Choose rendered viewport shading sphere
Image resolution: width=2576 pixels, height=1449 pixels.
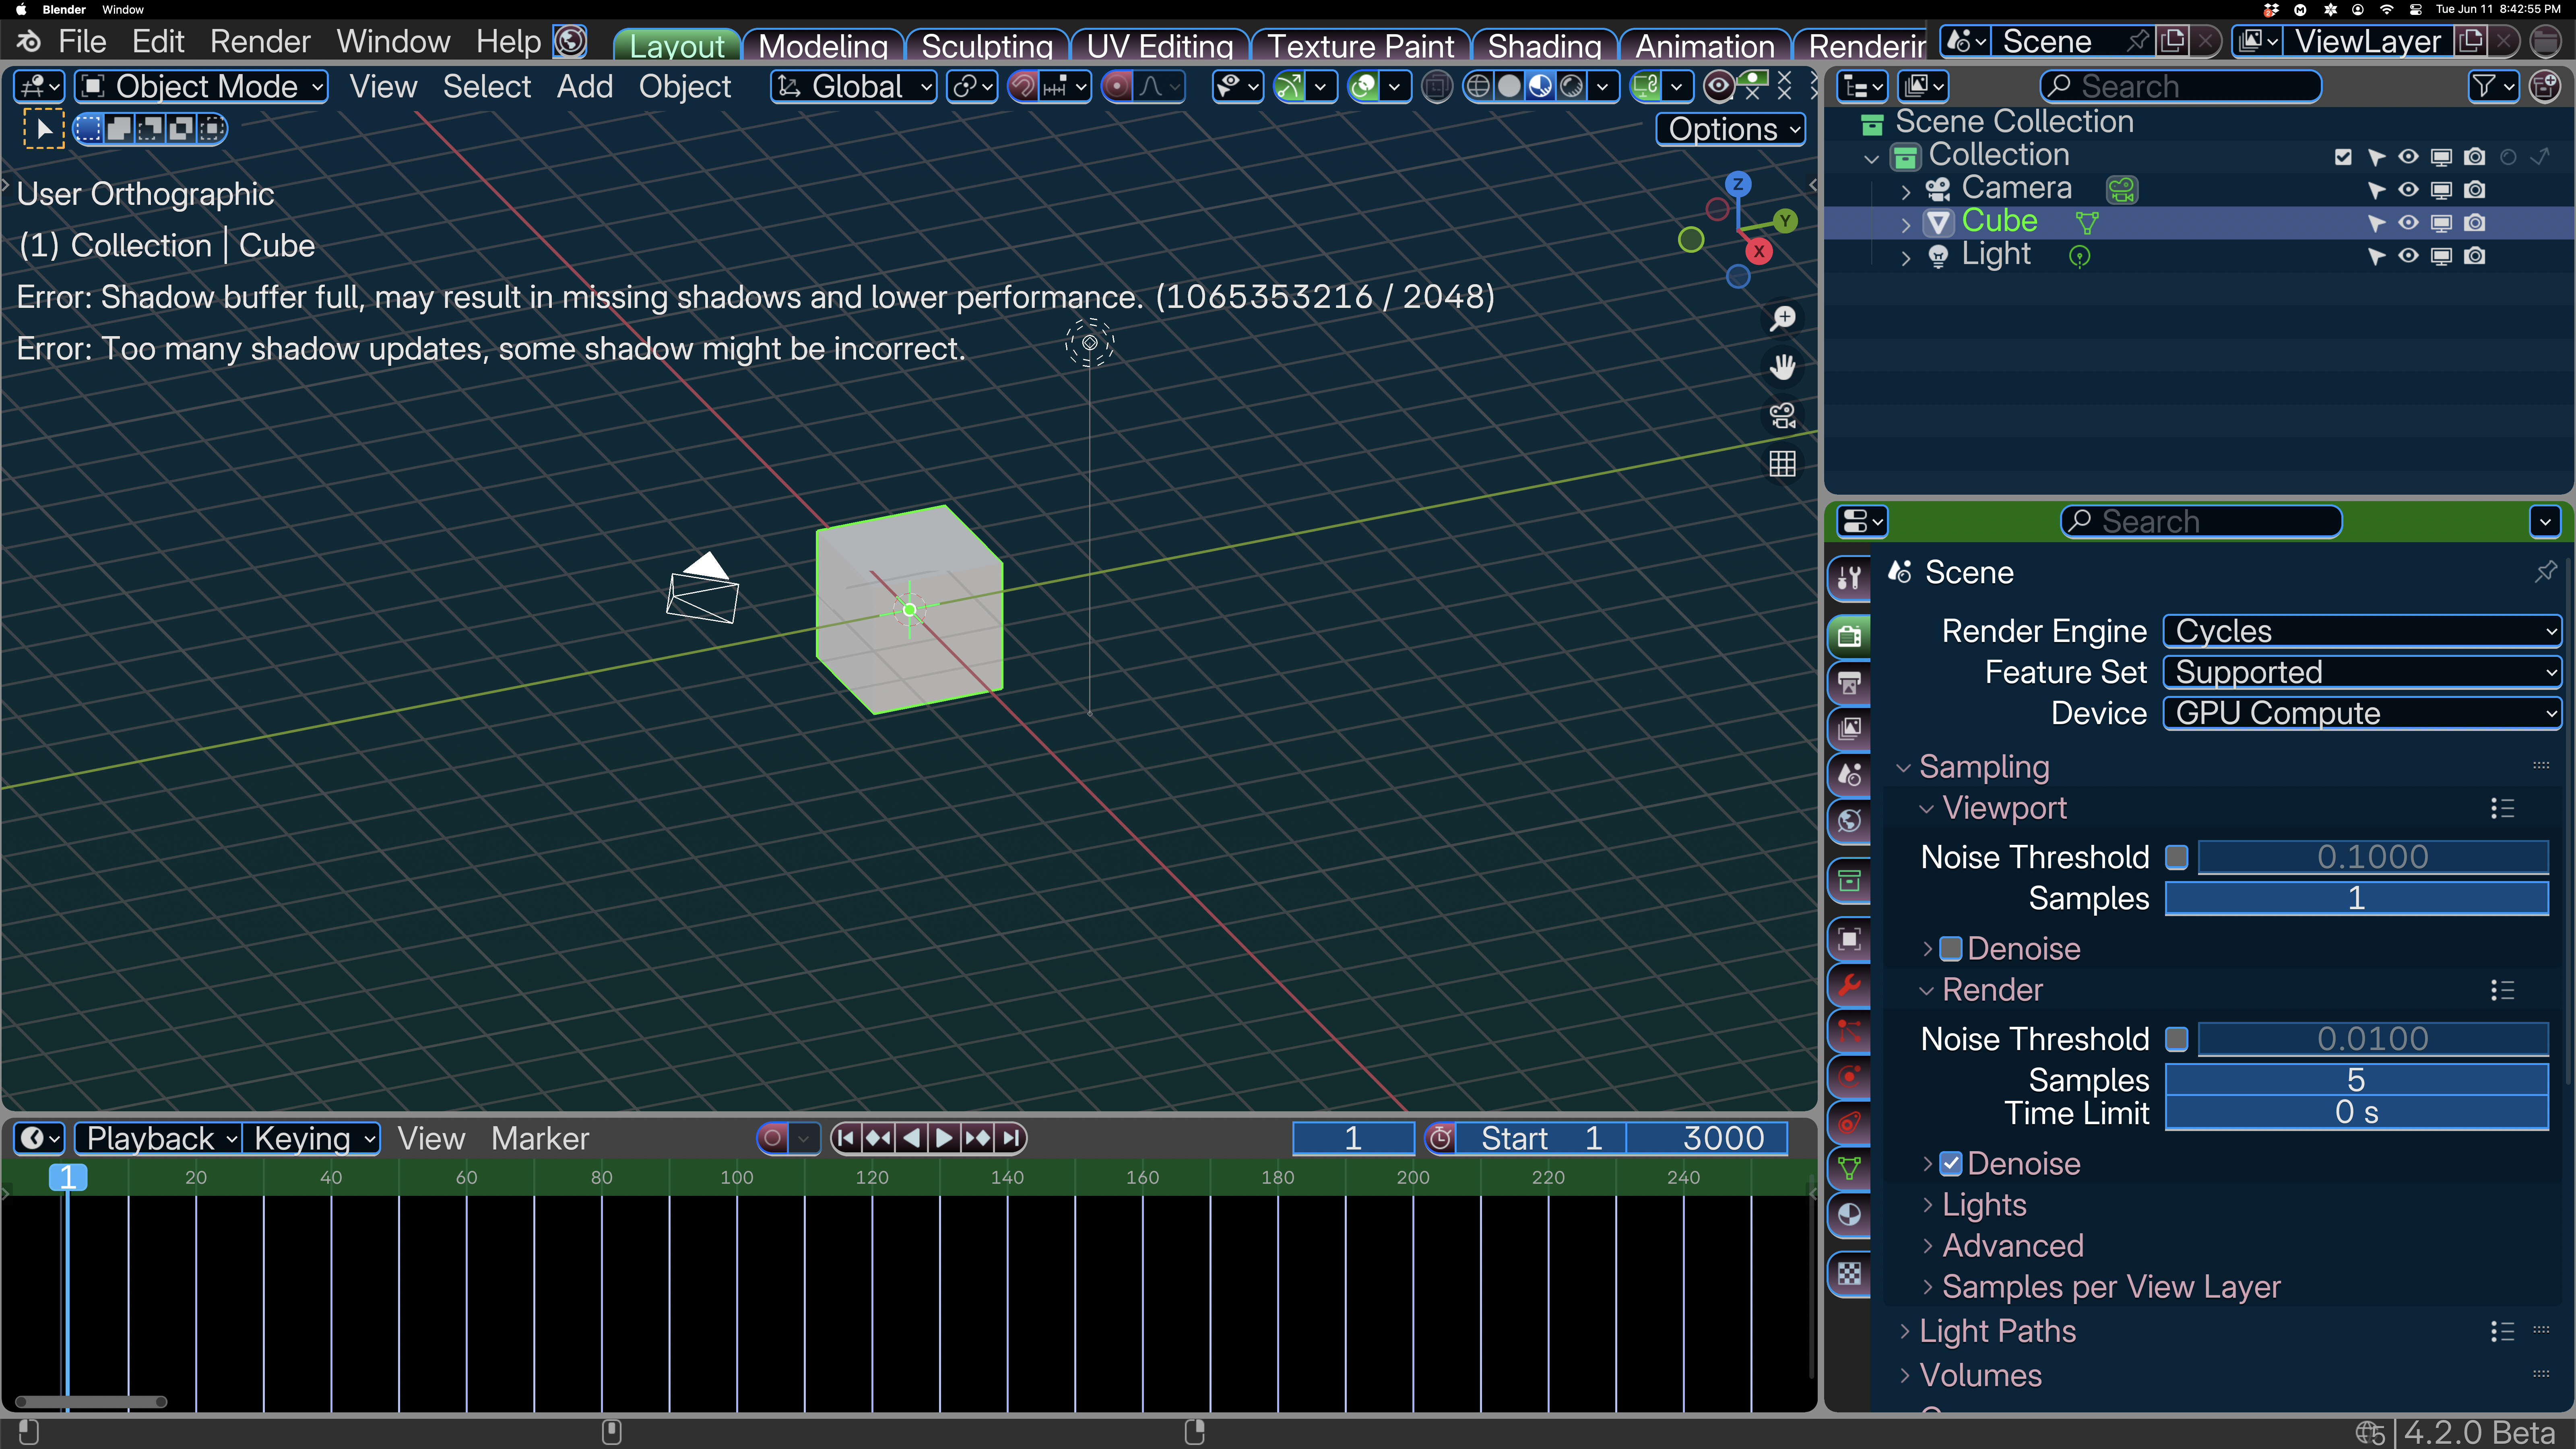(x=1572, y=87)
